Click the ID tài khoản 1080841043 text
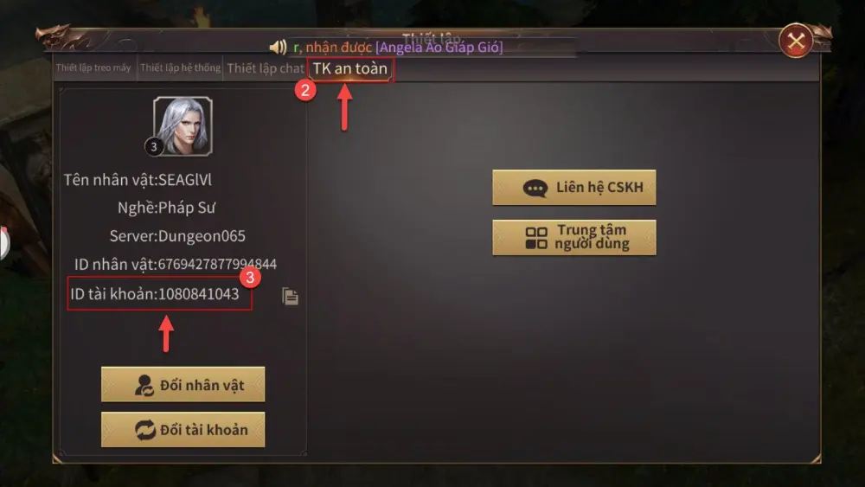This screenshot has width=865, height=487. 155,294
